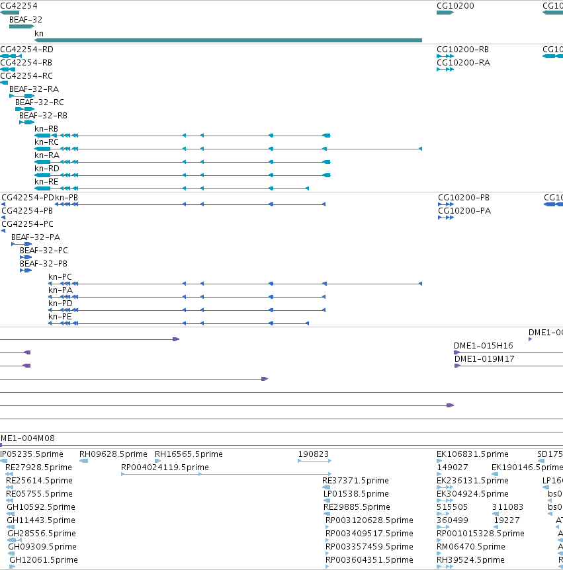Click protein label CG42254-PD
Screen dimensions: 563x570
coord(28,198)
